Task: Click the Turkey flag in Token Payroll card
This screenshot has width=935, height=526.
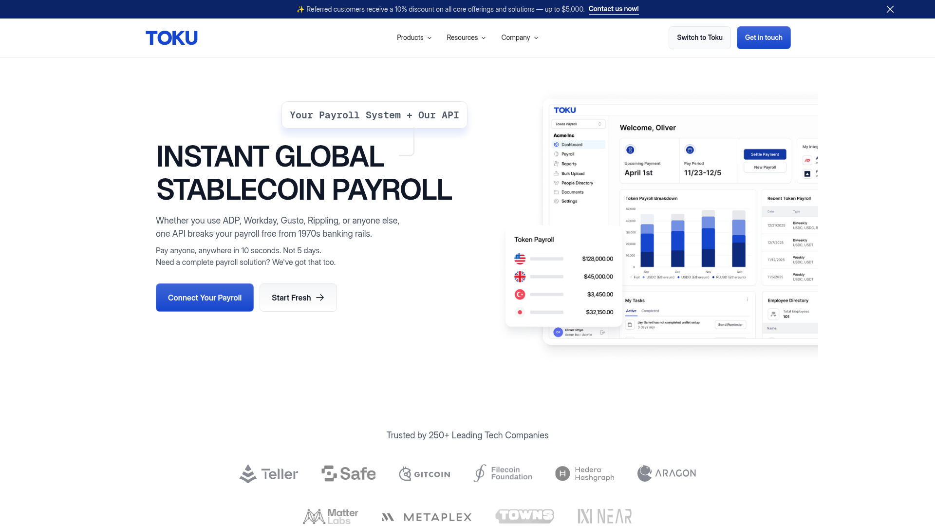Action: tap(520, 294)
